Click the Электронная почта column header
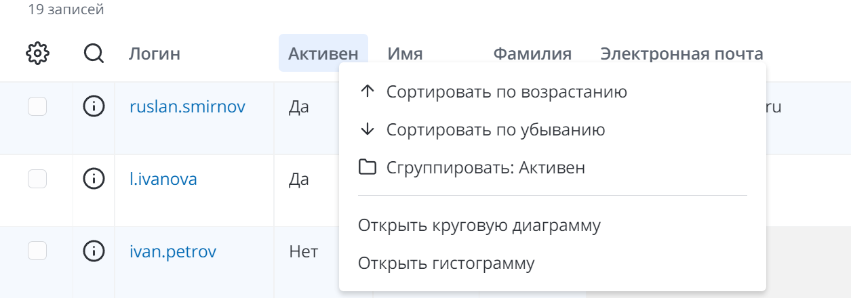Screen dimensions: 851x298 [x=681, y=54]
